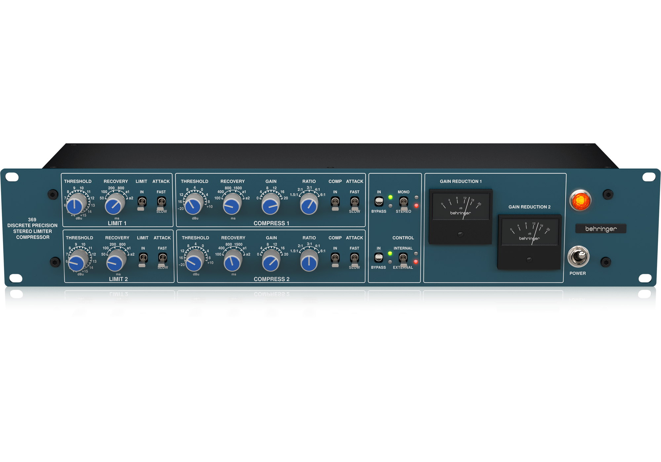This screenshot has width=661, height=462.
Task: Click the Behringer logo badge near power lamp
Action: pos(601,229)
